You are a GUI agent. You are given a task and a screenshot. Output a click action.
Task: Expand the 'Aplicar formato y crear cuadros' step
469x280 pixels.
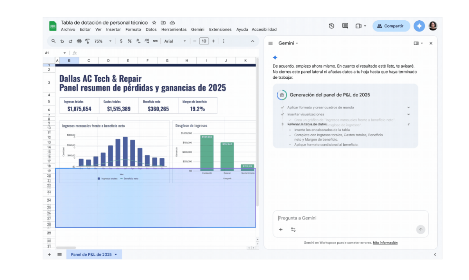[x=408, y=107]
